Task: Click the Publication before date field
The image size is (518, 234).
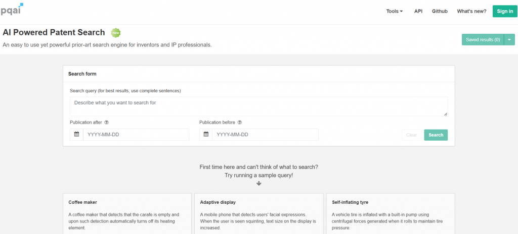Action: tap(265, 135)
